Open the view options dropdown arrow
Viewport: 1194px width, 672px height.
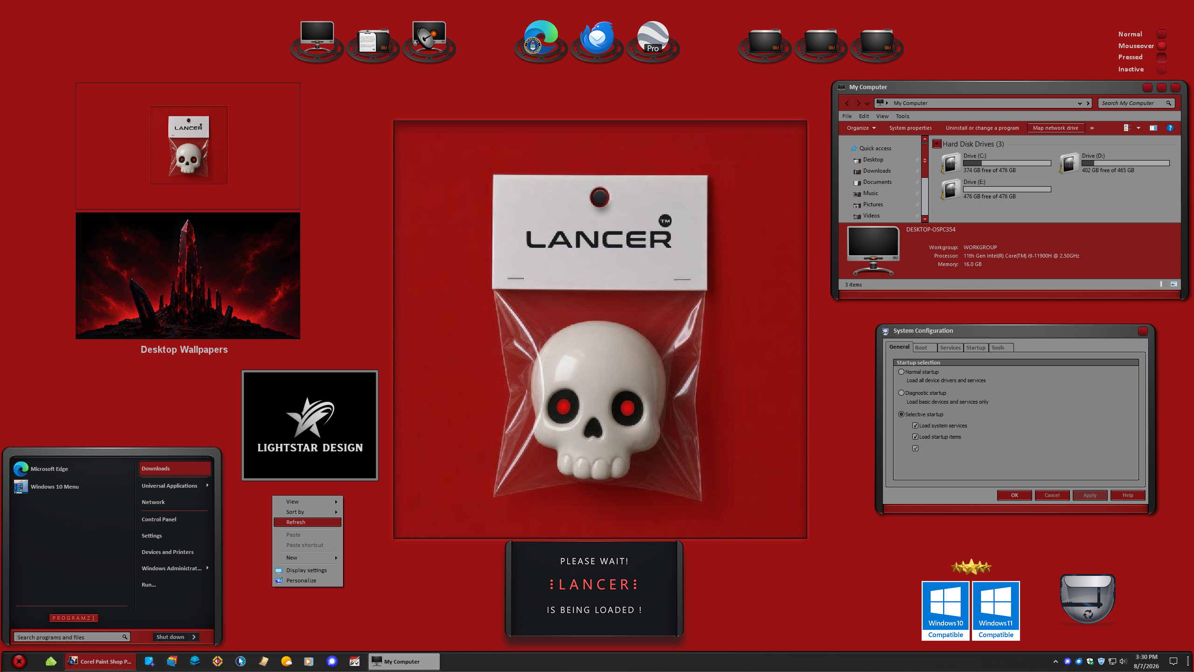[1138, 128]
